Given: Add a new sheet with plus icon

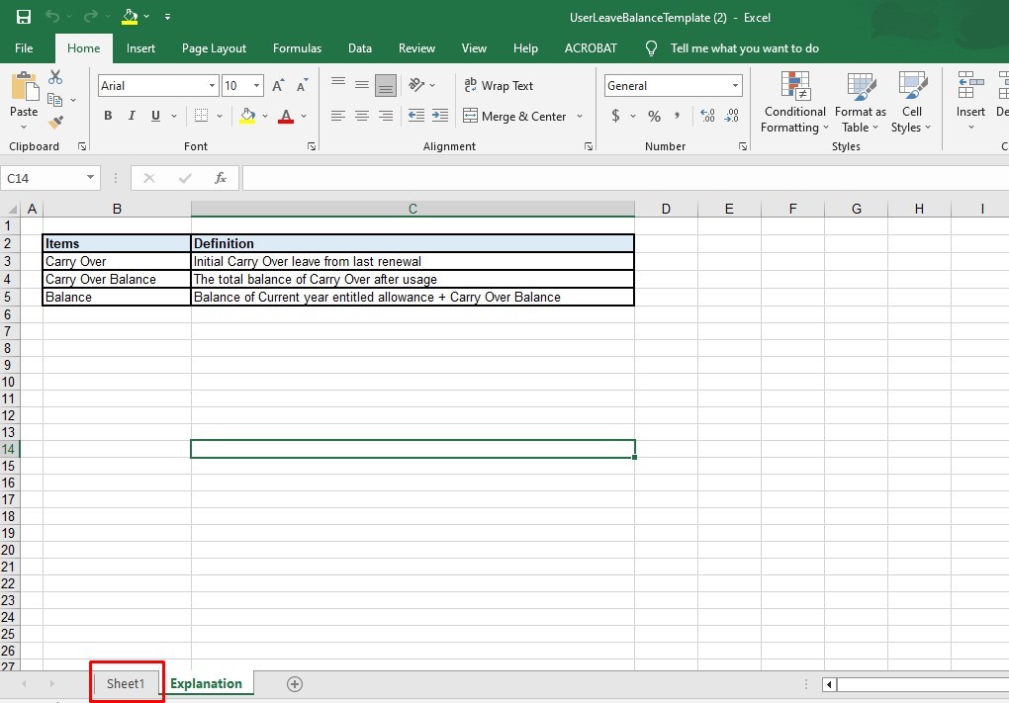Looking at the screenshot, I should coord(294,684).
